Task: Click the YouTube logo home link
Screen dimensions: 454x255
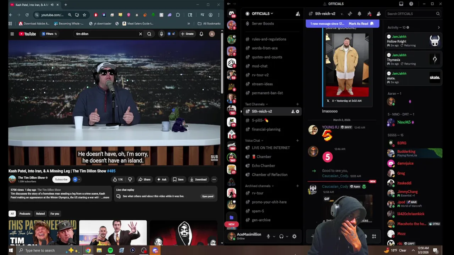Action: (27, 34)
